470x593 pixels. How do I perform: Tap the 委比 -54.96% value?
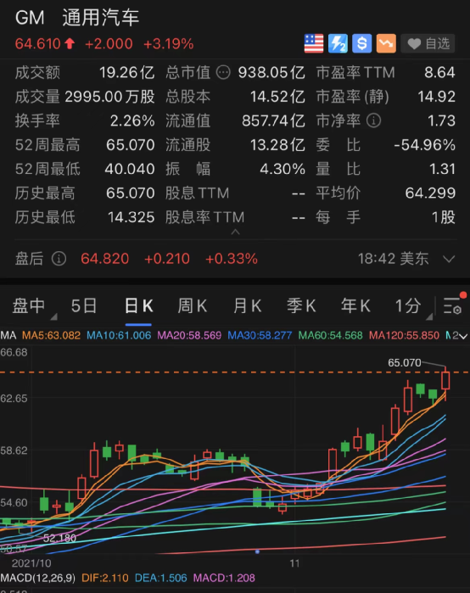tap(424, 145)
